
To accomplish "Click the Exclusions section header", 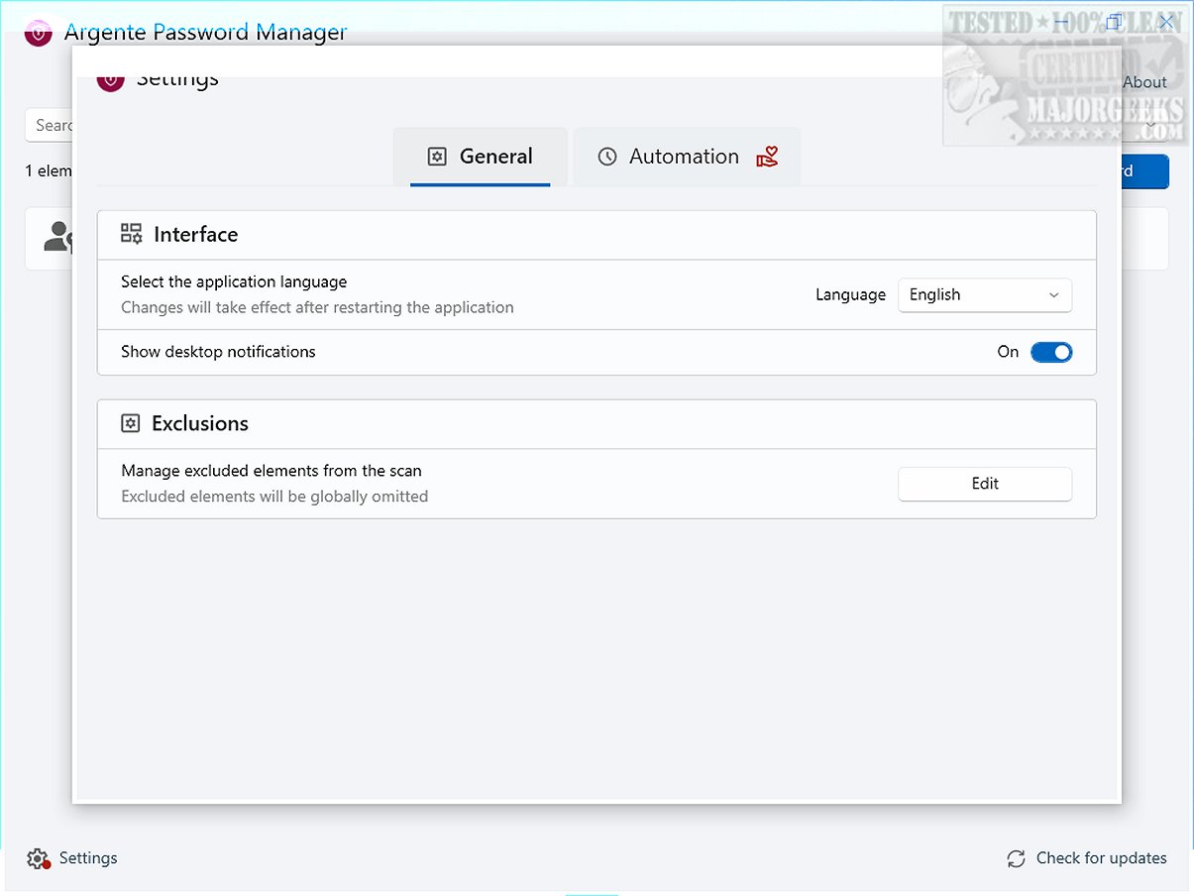I will [597, 424].
